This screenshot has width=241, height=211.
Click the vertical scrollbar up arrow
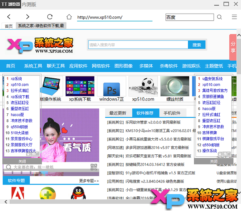239,35
